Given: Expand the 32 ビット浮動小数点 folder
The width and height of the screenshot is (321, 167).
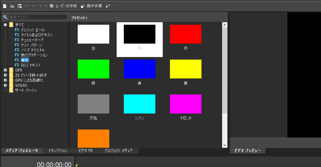Looking at the screenshot, I should [x=5, y=75].
